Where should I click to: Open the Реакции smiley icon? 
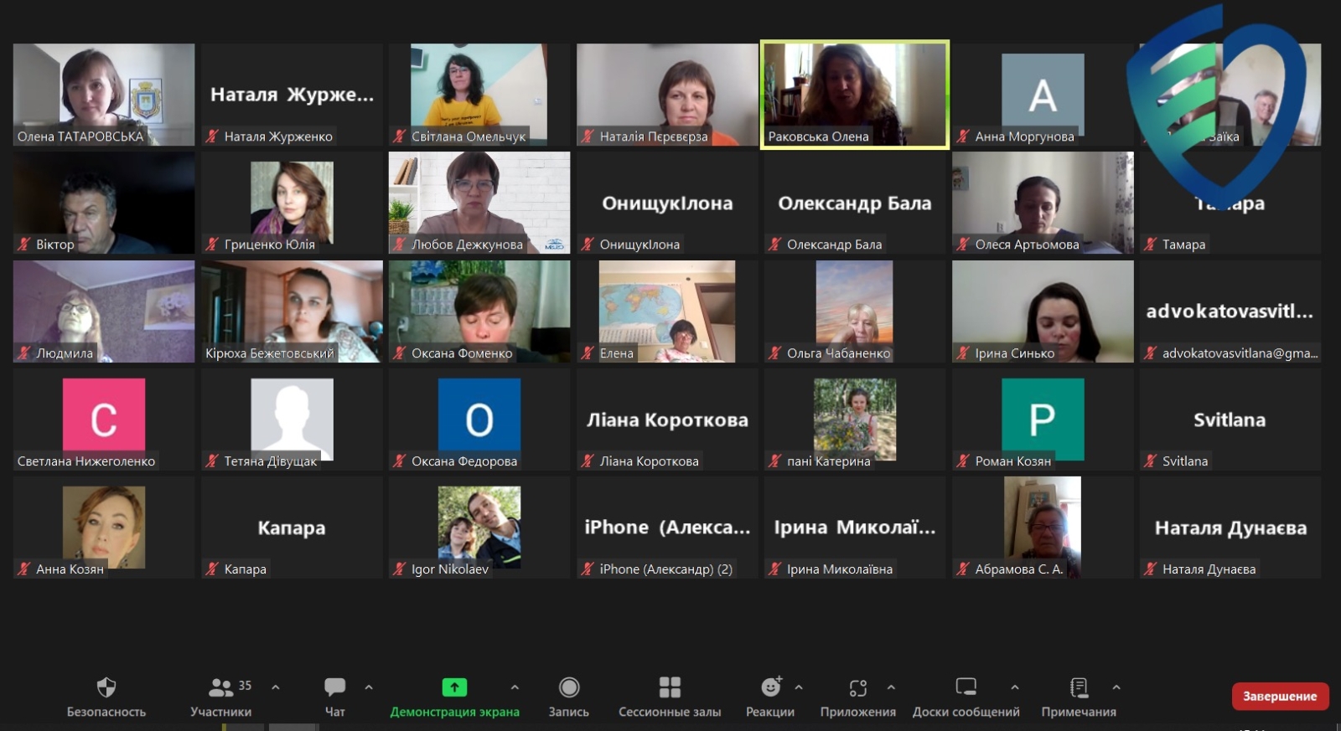click(770, 688)
